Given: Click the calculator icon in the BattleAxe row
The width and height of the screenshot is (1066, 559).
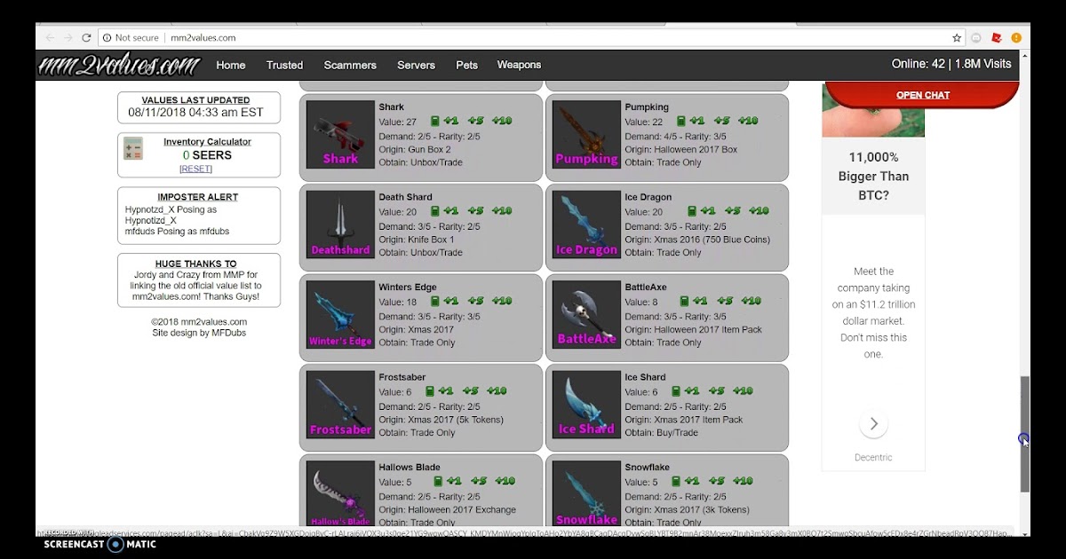Looking at the screenshot, I should coord(686,301).
